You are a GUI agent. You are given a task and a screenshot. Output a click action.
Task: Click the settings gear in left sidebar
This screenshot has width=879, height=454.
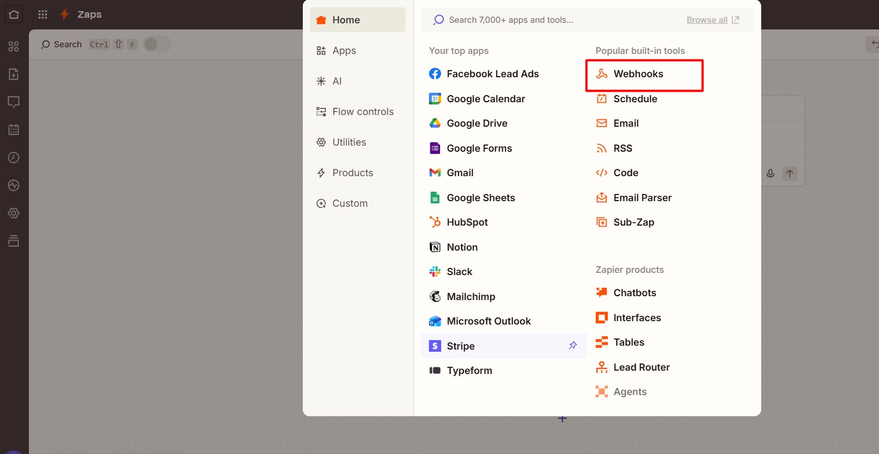pyautogui.click(x=14, y=213)
